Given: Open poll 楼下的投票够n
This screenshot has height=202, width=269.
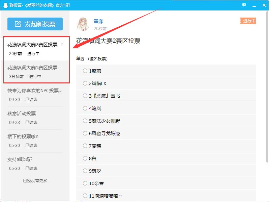Looking at the screenshot, I should [x=35, y=141].
